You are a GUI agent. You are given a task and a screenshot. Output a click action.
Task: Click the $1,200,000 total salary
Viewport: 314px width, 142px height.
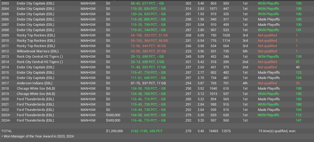114,131
